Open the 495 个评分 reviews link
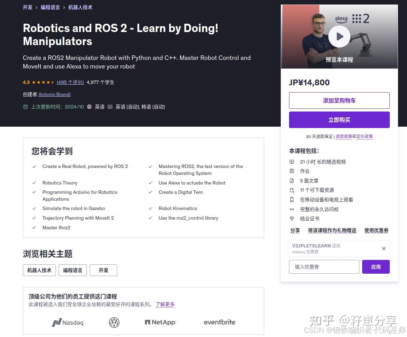407x337 pixels. click(x=70, y=82)
